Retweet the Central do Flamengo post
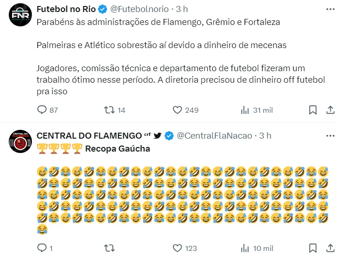The height and width of the screenshot is (256, 338). [x=109, y=248]
